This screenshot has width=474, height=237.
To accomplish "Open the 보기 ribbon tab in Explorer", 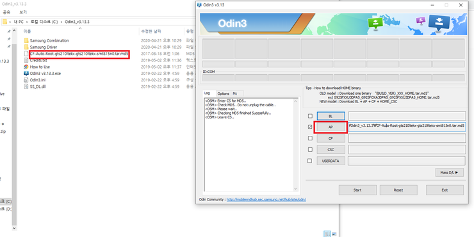I will click(x=23, y=12).
